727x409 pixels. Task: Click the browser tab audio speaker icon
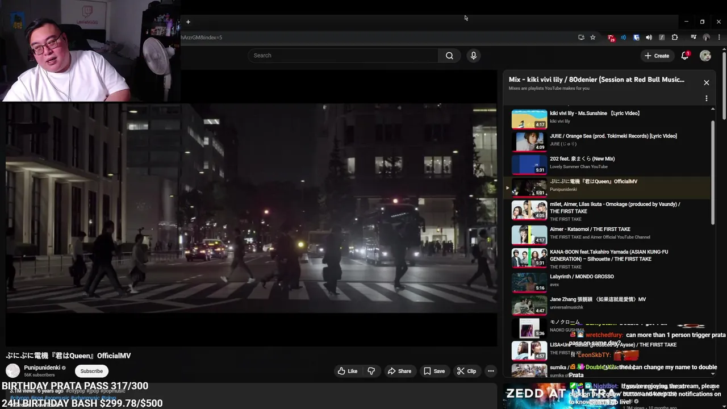tap(649, 37)
